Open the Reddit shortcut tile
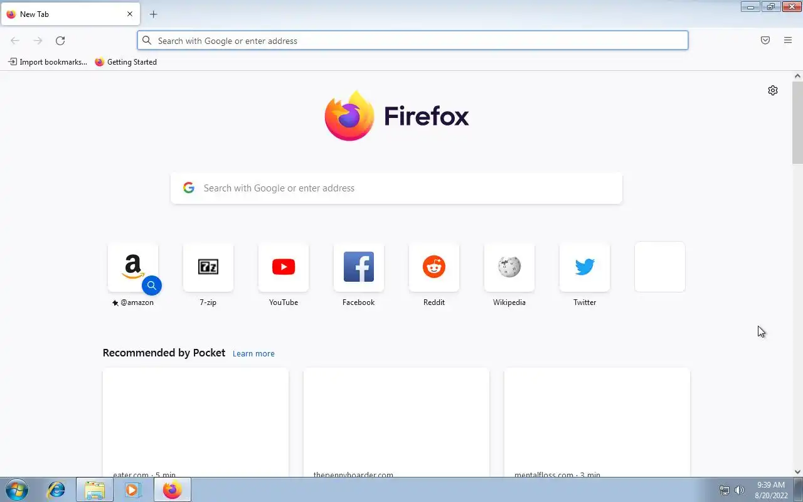This screenshot has height=502, width=803. click(x=434, y=267)
